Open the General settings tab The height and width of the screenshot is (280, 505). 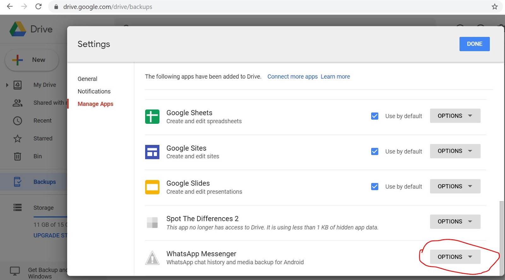tap(87, 79)
